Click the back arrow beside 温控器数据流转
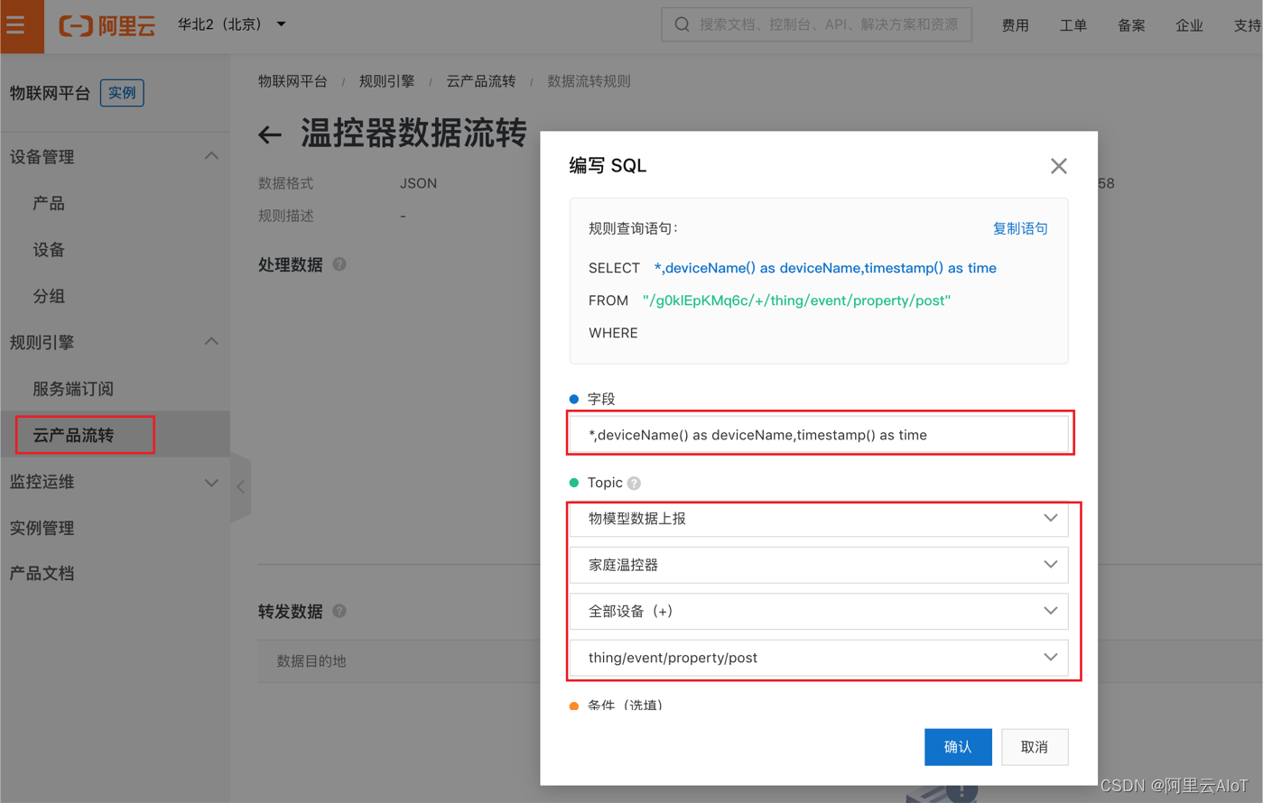 pyautogui.click(x=270, y=135)
